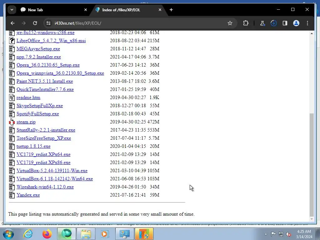Launch Internet Explorer from taskbar
320x240 pixels.
click(28, 234)
